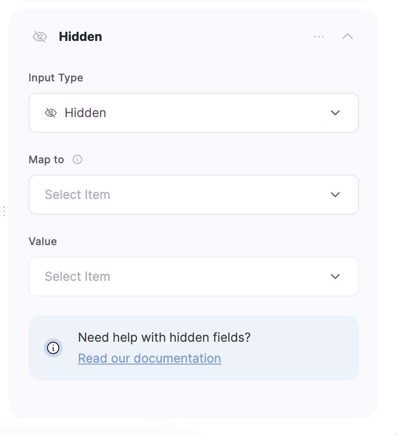Click the Hidden panel title text
The height and width of the screenshot is (435, 397).
click(81, 36)
